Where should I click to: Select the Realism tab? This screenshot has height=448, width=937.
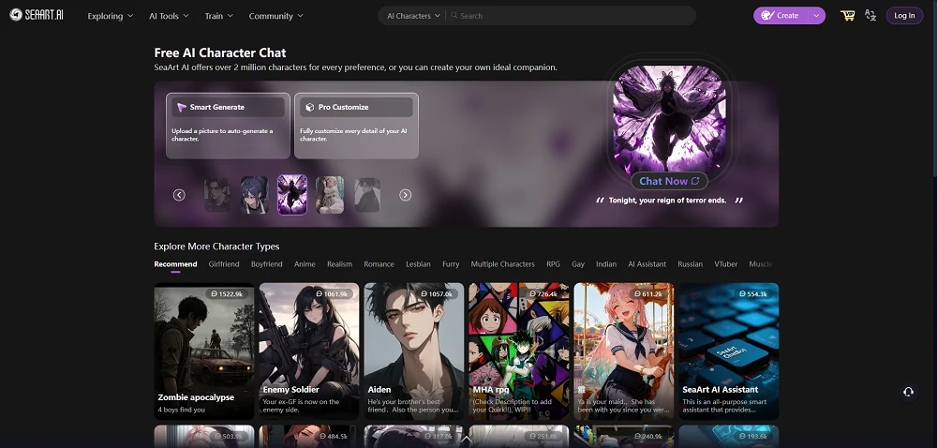point(339,264)
